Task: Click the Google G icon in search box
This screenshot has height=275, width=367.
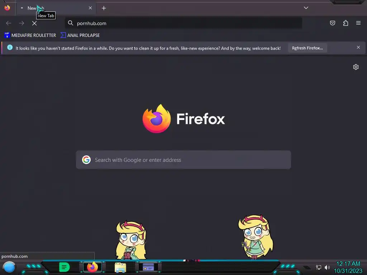Action: coord(86,160)
